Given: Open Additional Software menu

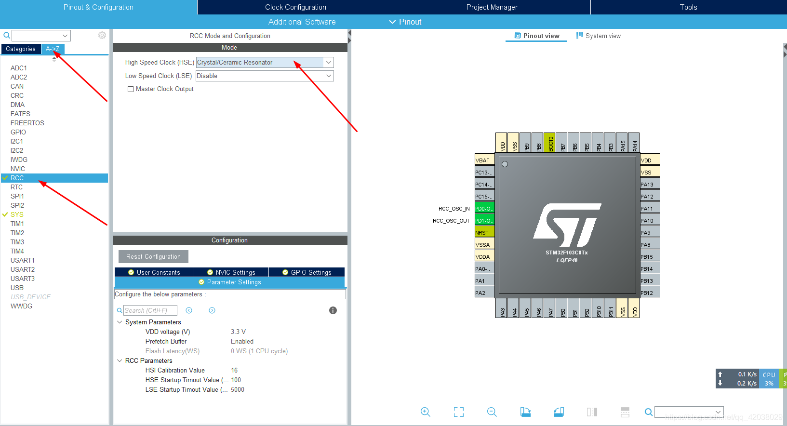Looking at the screenshot, I should (x=302, y=22).
